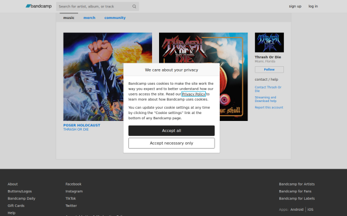Click Report this account
The width and height of the screenshot is (347, 216).
point(269,107)
